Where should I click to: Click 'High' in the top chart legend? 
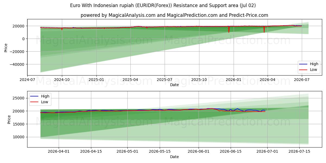[314, 64]
